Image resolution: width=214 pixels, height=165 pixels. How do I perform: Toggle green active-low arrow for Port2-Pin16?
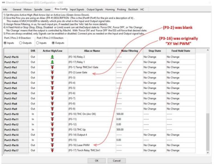coord(52,57)
